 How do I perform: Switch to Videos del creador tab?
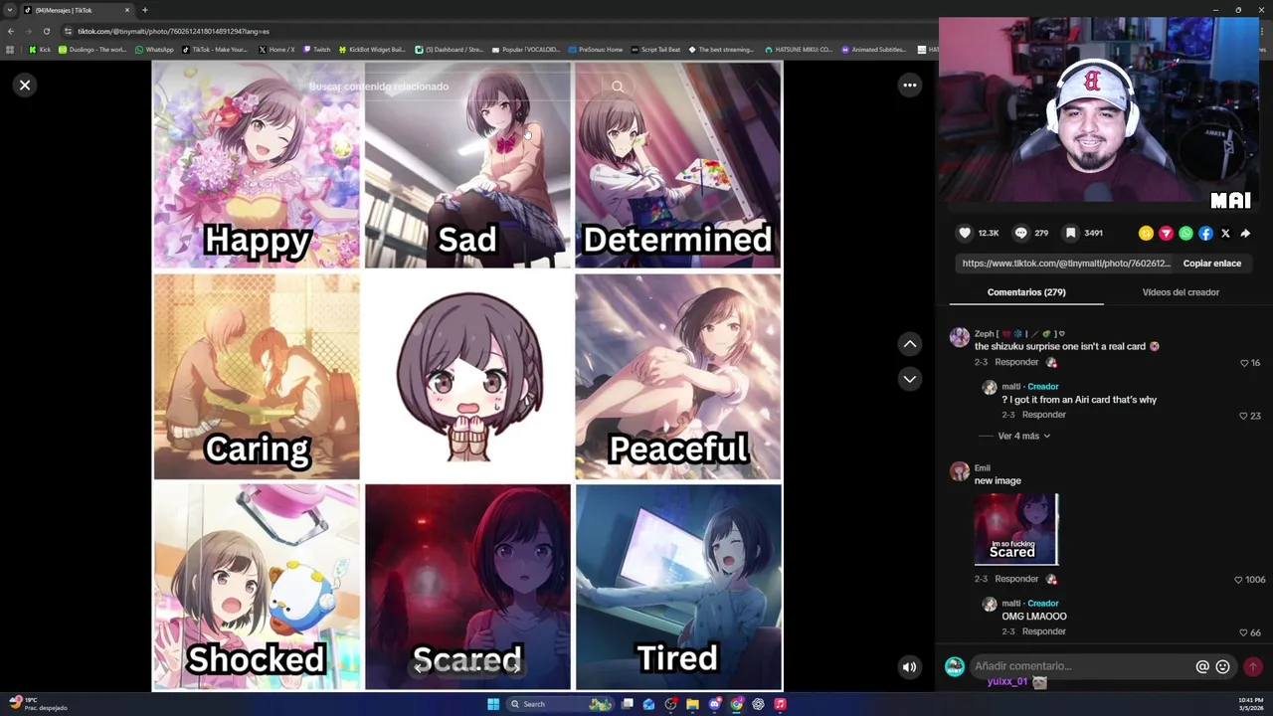[1181, 292]
